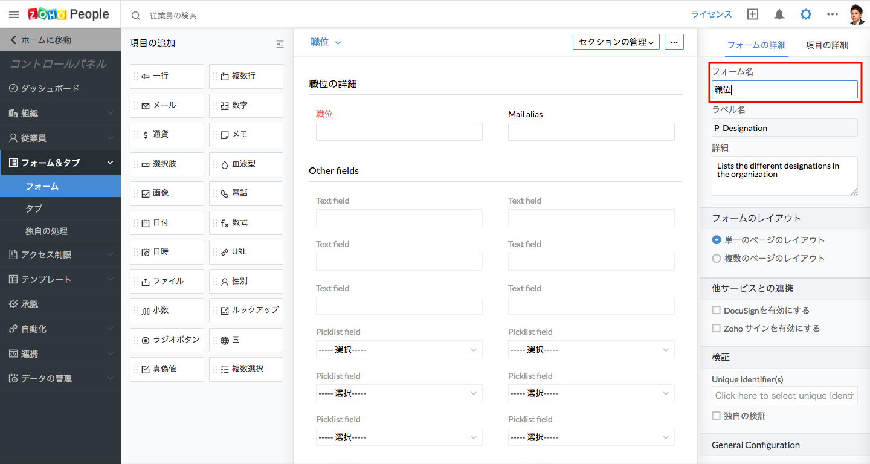The image size is (870, 464).
Task: Open the セクションの管理 dropdown
Action: 616,42
